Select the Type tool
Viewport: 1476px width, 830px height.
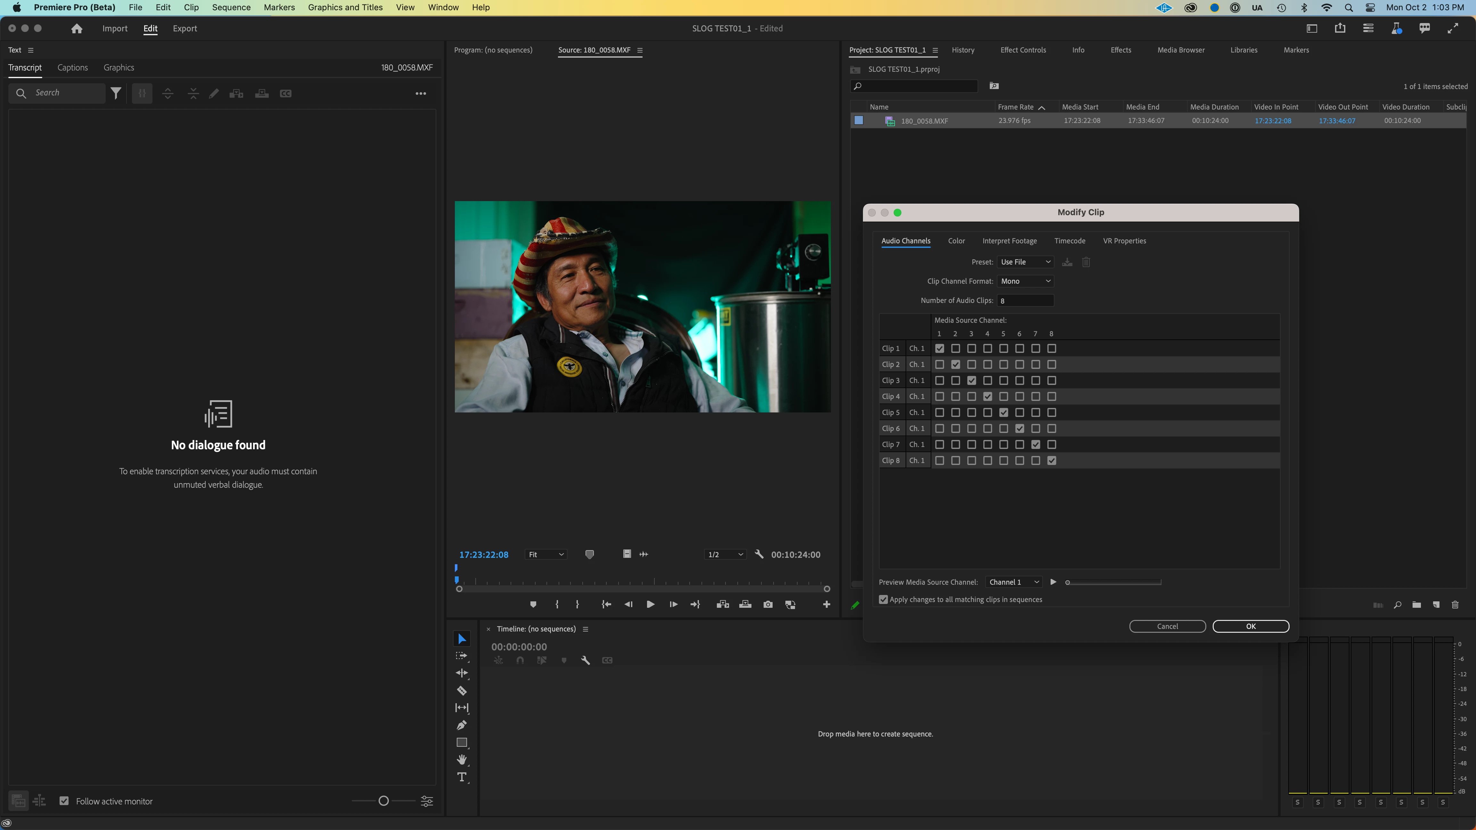pyautogui.click(x=461, y=777)
